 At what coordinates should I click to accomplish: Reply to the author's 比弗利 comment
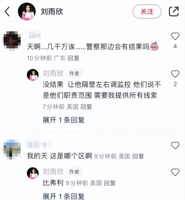110,183
